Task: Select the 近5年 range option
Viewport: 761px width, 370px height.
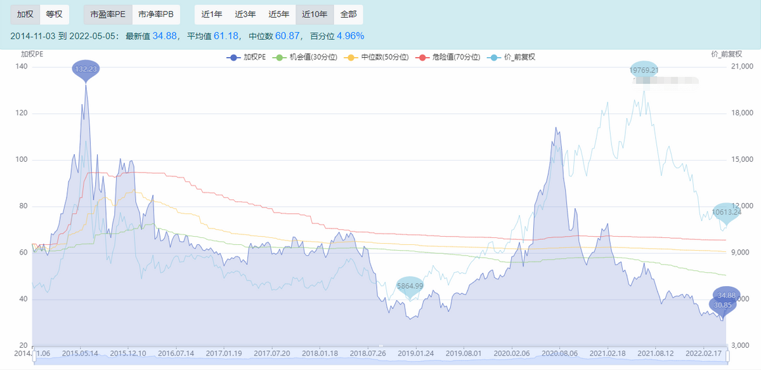Action: pos(279,13)
